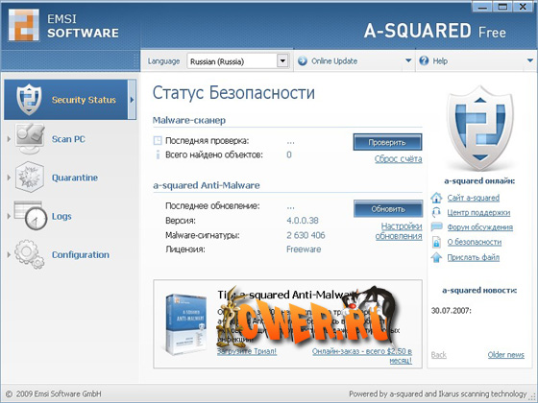Minimize the A-Squared Free window
The height and width of the screenshot is (403, 538).
coord(482,7)
